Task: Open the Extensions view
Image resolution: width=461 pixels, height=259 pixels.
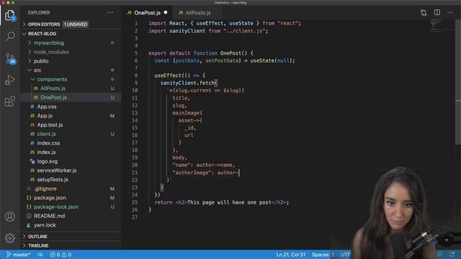Action: click(10, 101)
